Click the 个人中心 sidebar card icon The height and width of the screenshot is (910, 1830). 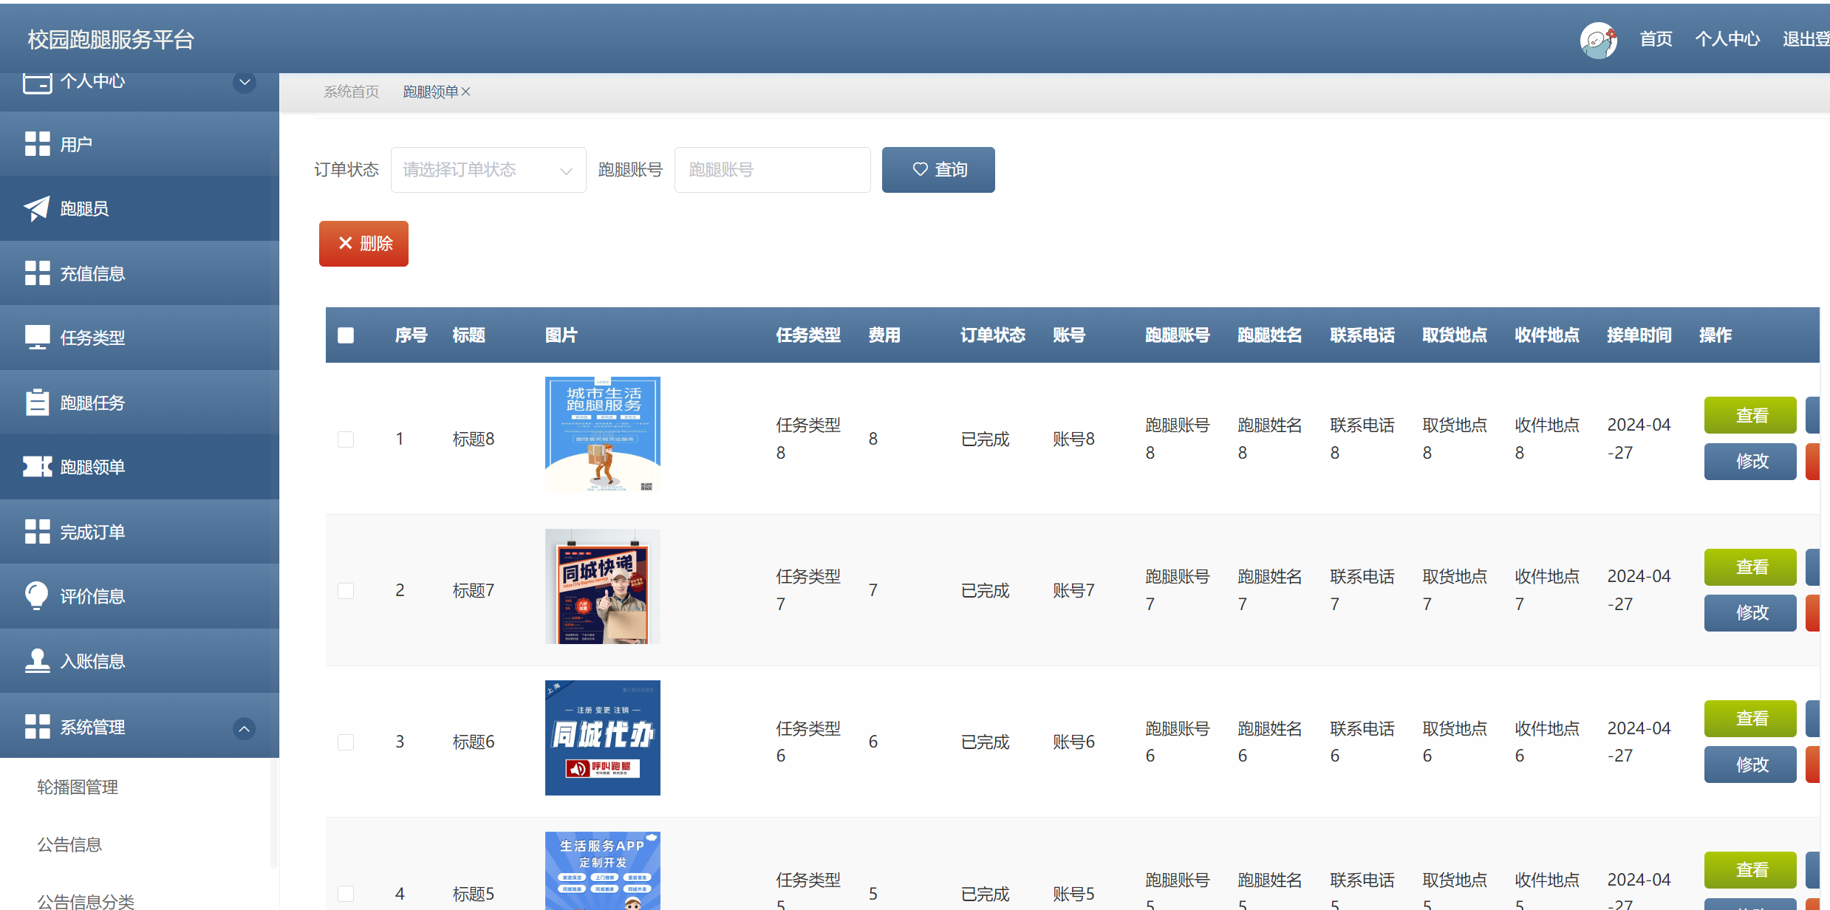(37, 83)
